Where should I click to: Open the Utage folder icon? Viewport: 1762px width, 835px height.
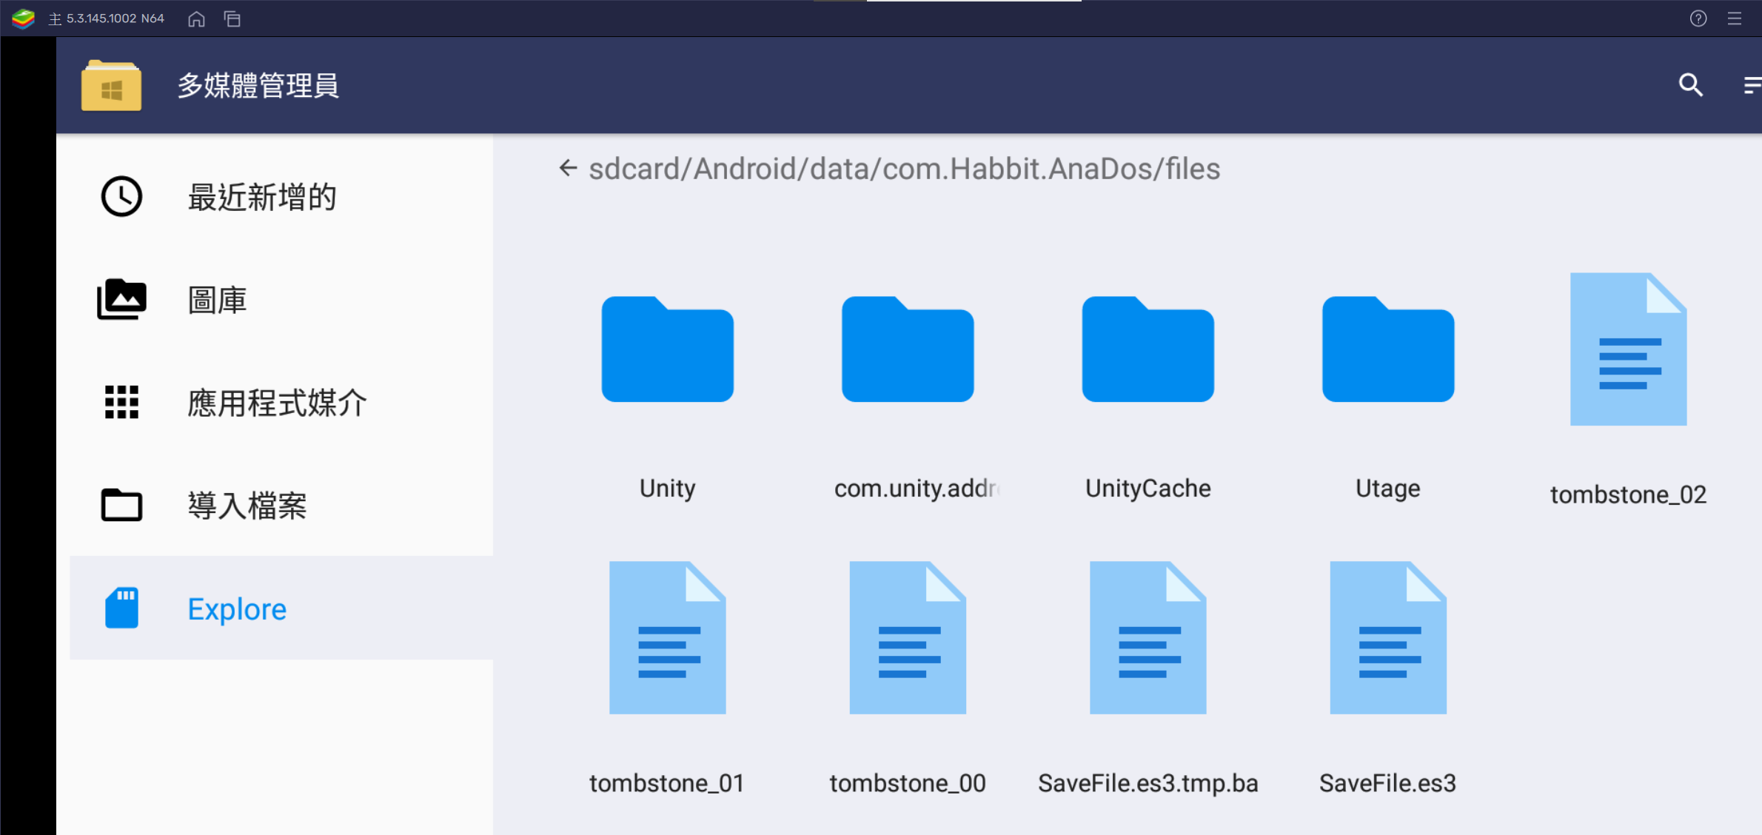click(x=1388, y=349)
